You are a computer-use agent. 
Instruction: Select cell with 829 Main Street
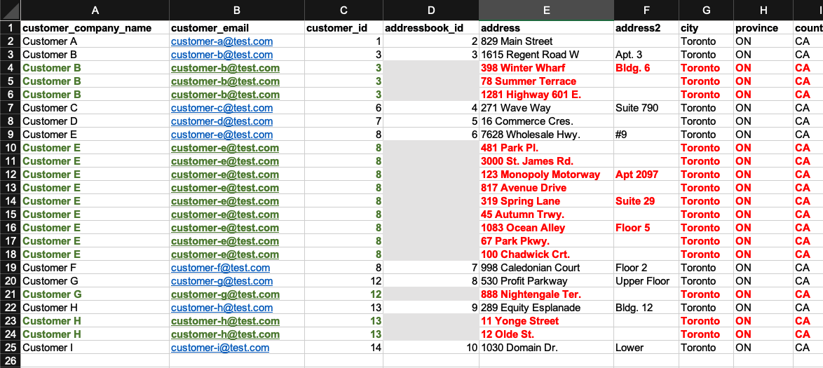[546, 41]
